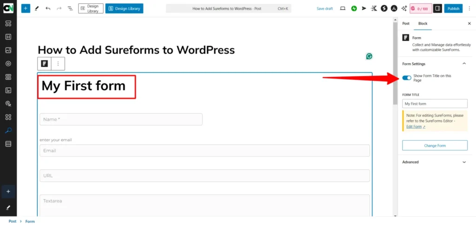Redo the last undone change

point(59,8)
